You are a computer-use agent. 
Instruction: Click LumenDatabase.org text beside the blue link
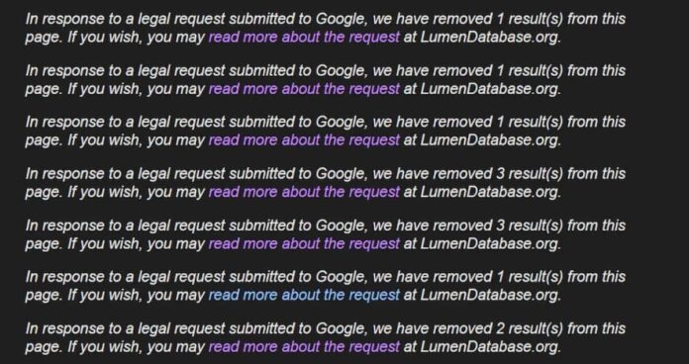[490, 295]
